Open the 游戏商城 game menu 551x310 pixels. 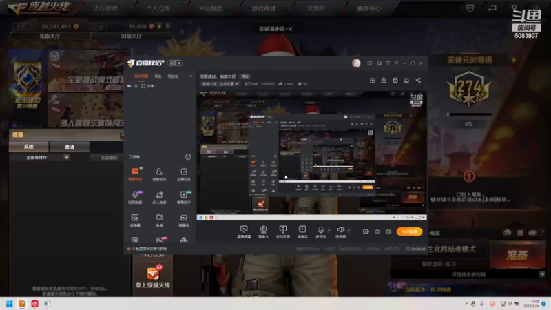(264, 8)
